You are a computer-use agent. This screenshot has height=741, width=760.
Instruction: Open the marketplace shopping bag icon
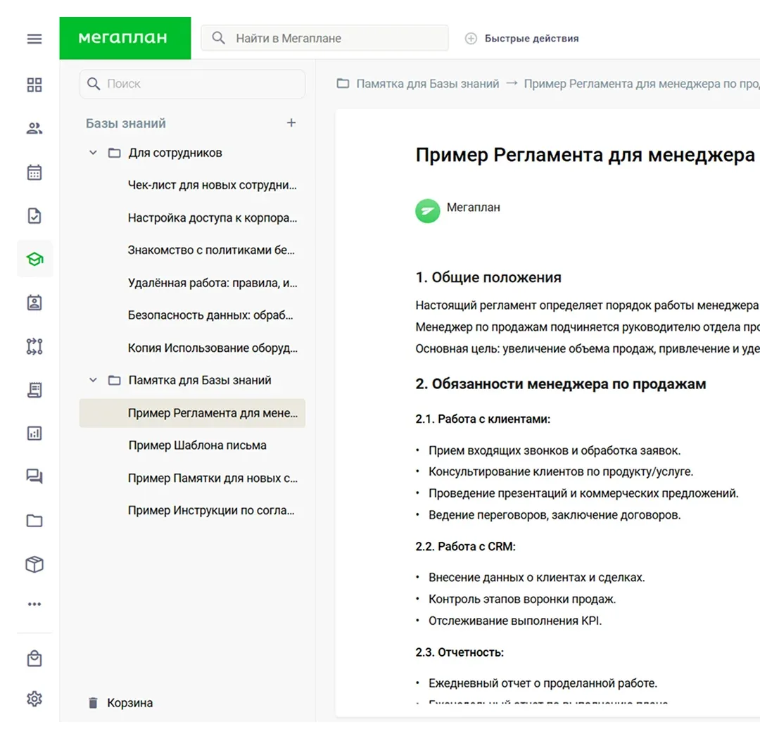click(34, 658)
